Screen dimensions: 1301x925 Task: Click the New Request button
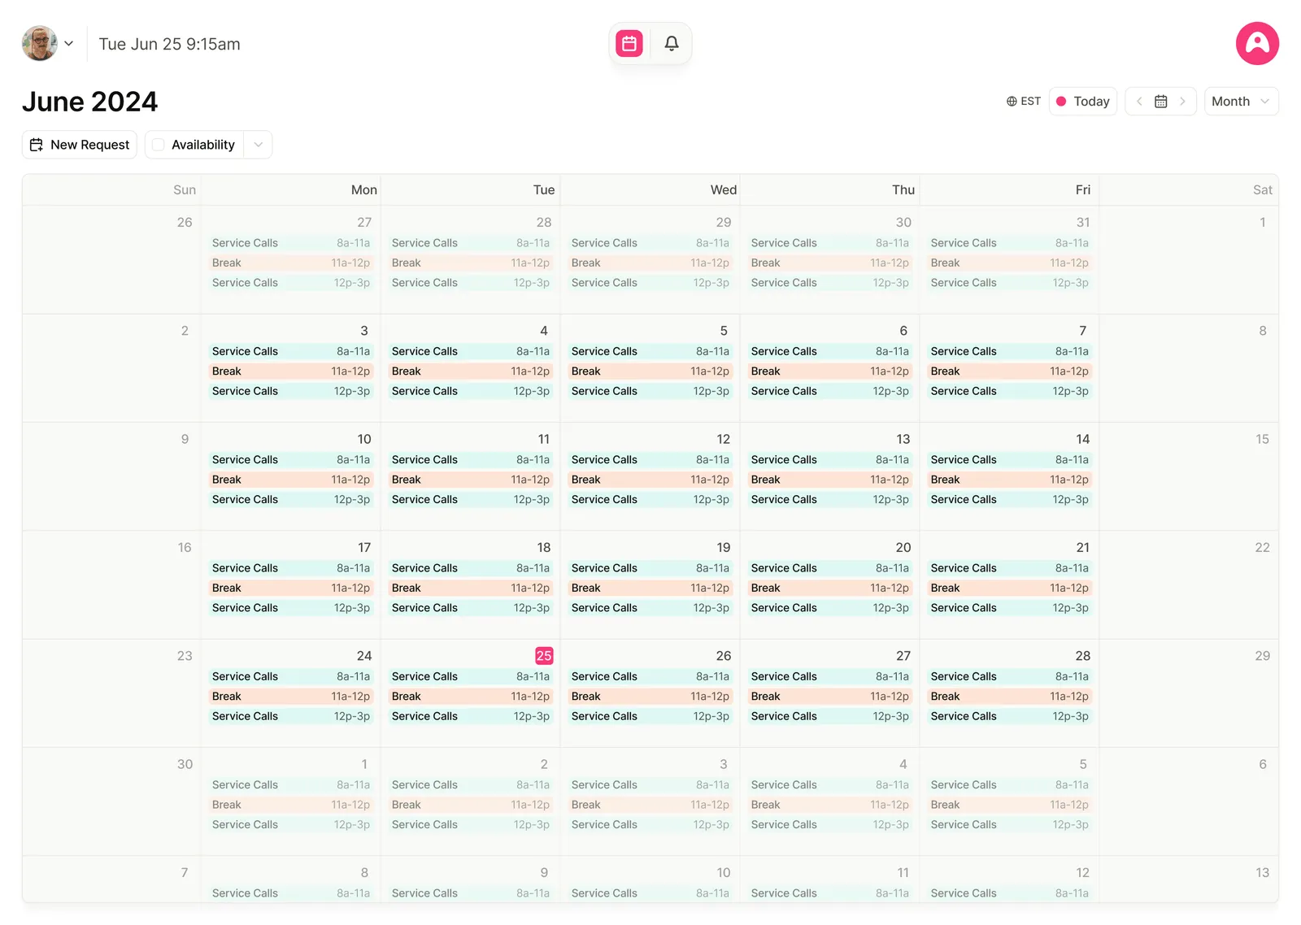[x=80, y=145]
